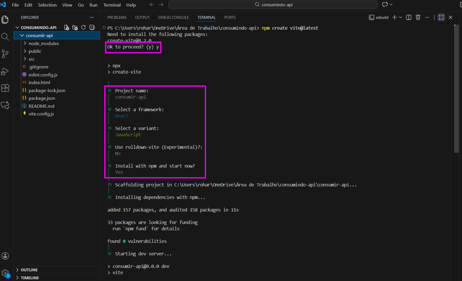462x281 pixels.
Task: Click the New Folder icon in Explorer
Action: click(x=75, y=28)
